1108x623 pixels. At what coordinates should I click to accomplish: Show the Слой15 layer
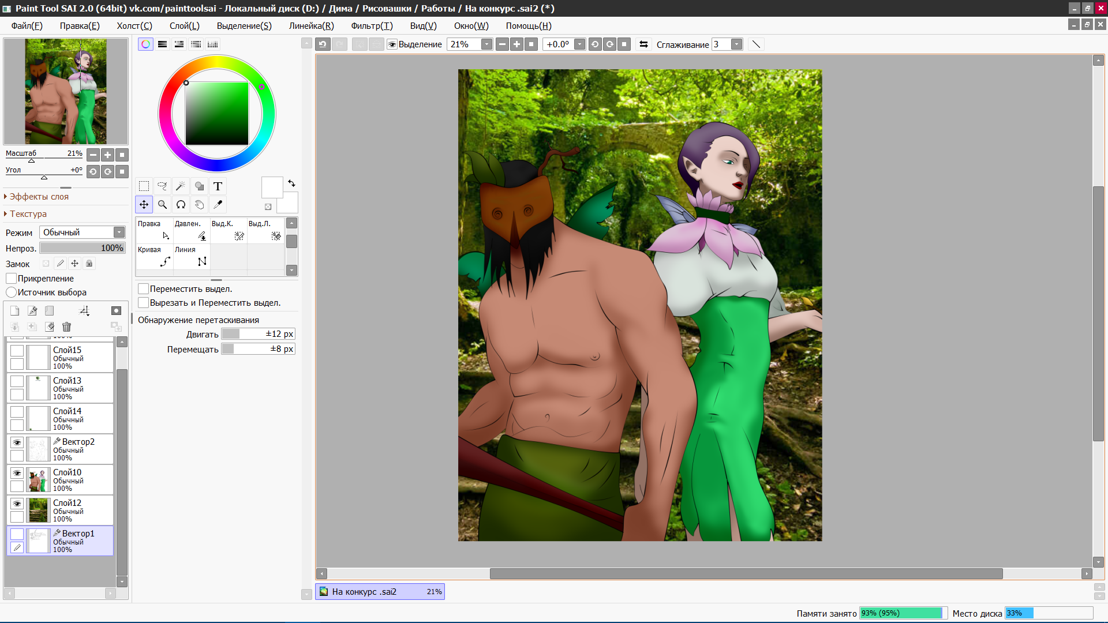click(x=17, y=351)
